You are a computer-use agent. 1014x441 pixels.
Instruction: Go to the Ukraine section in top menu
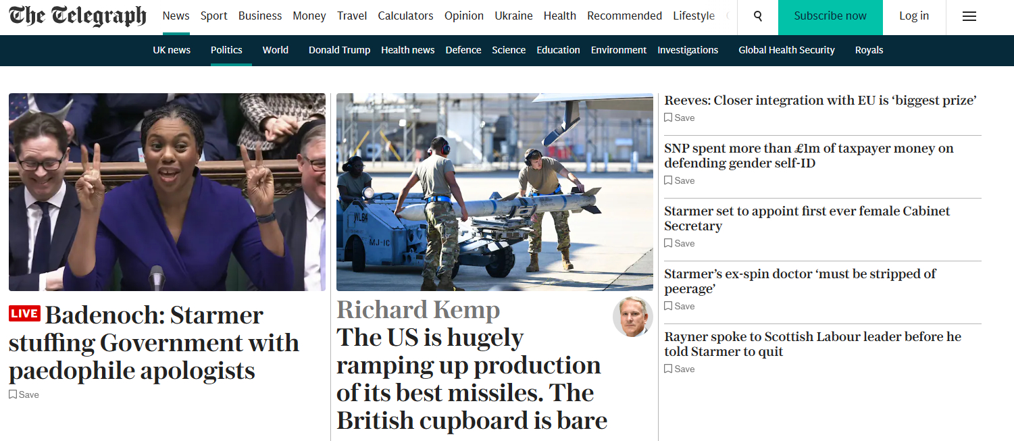[513, 16]
